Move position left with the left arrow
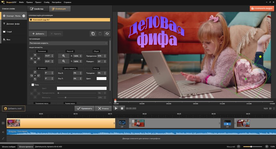The image size is (276, 149). 31,58
